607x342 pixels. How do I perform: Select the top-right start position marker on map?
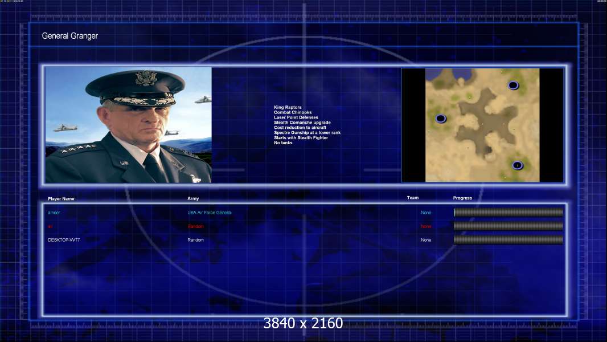click(513, 85)
